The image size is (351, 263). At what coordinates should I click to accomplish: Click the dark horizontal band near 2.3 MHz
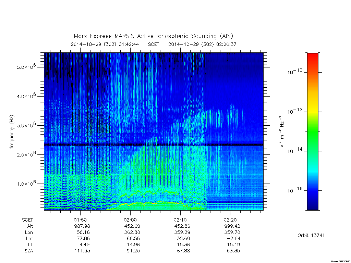[154, 145]
